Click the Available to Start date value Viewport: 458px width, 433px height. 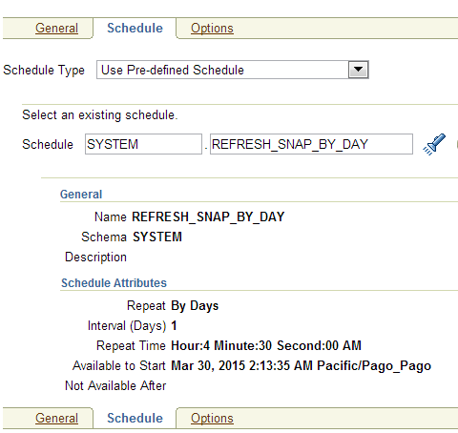point(301,366)
